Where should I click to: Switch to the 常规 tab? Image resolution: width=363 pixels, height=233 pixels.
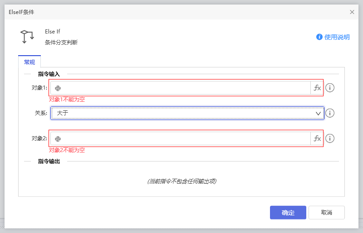tap(29, 62)
